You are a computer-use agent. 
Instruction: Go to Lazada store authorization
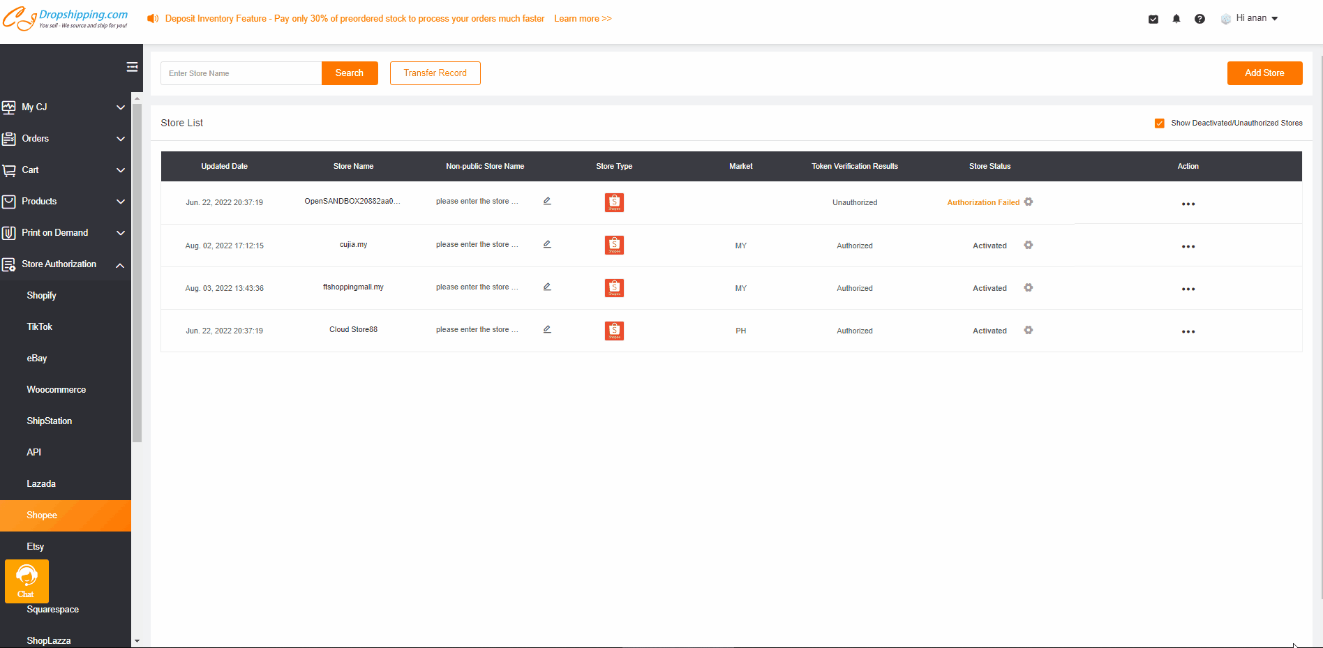pyautogui.click(x=41, y=484)
